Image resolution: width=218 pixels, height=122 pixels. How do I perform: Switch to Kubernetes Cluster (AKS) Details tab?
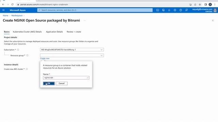pos(27,32)
